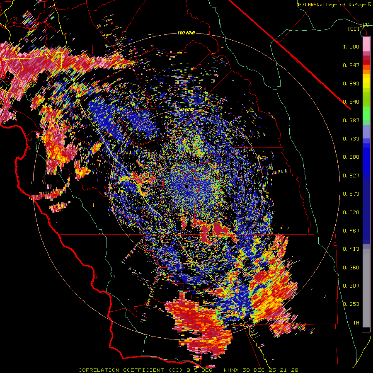The image size is (373, 373).
Task: Click the yellow segment of the color bar
Action: point(366,82)
